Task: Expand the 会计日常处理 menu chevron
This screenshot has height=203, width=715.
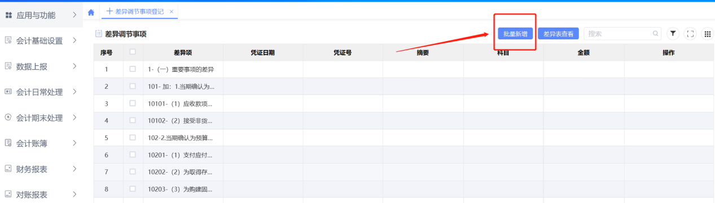Action: click(74, 92)
